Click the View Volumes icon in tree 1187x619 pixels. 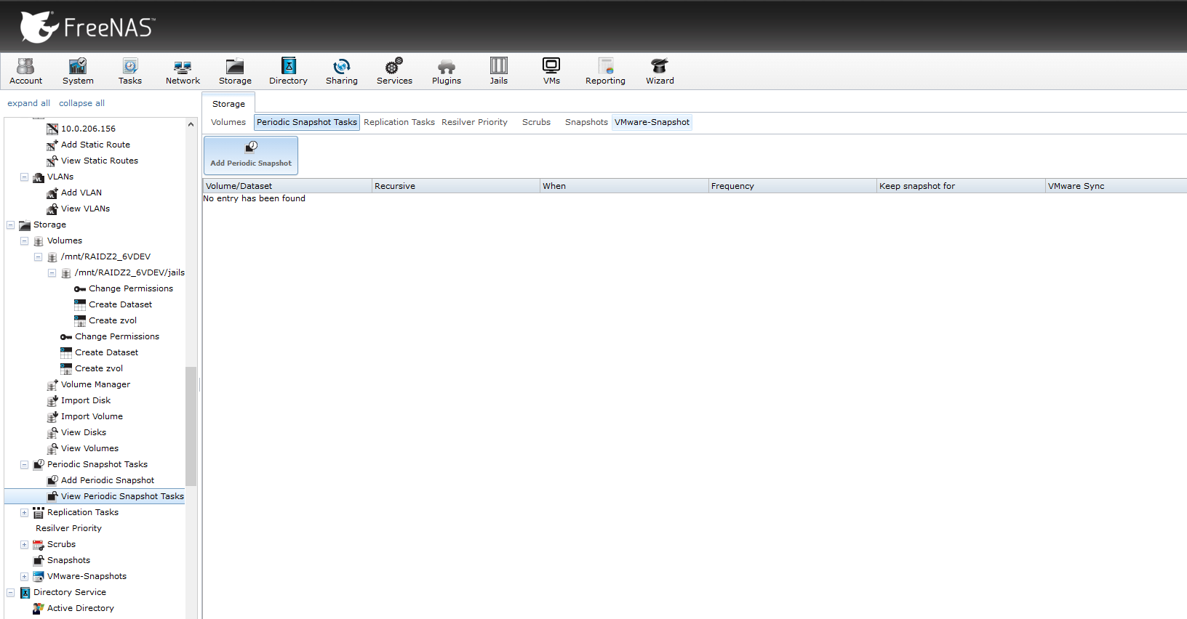pos(52,448)
